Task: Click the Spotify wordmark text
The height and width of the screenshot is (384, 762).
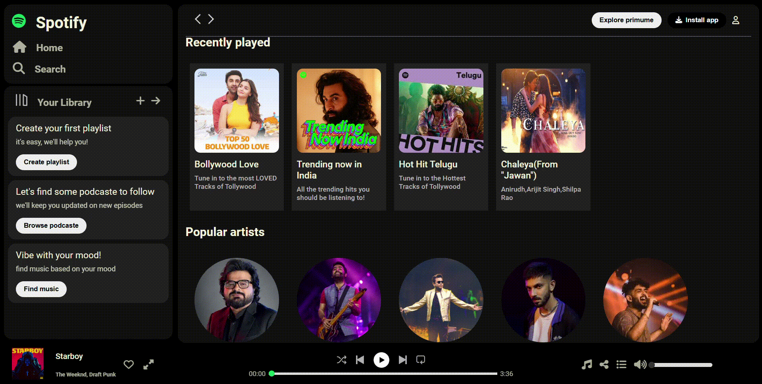Action: point(61,23)
